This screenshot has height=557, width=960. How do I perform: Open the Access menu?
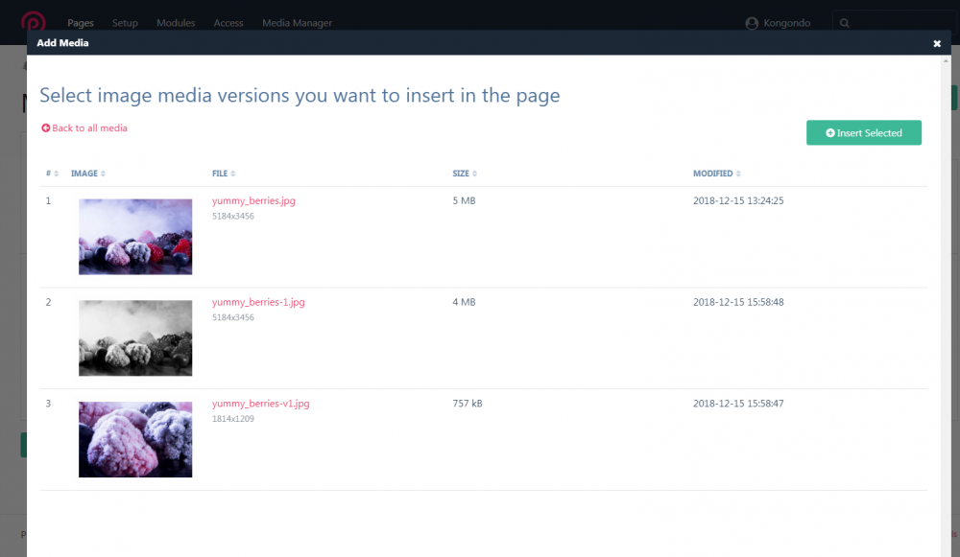pyautogui.click(x=228, y=22)
